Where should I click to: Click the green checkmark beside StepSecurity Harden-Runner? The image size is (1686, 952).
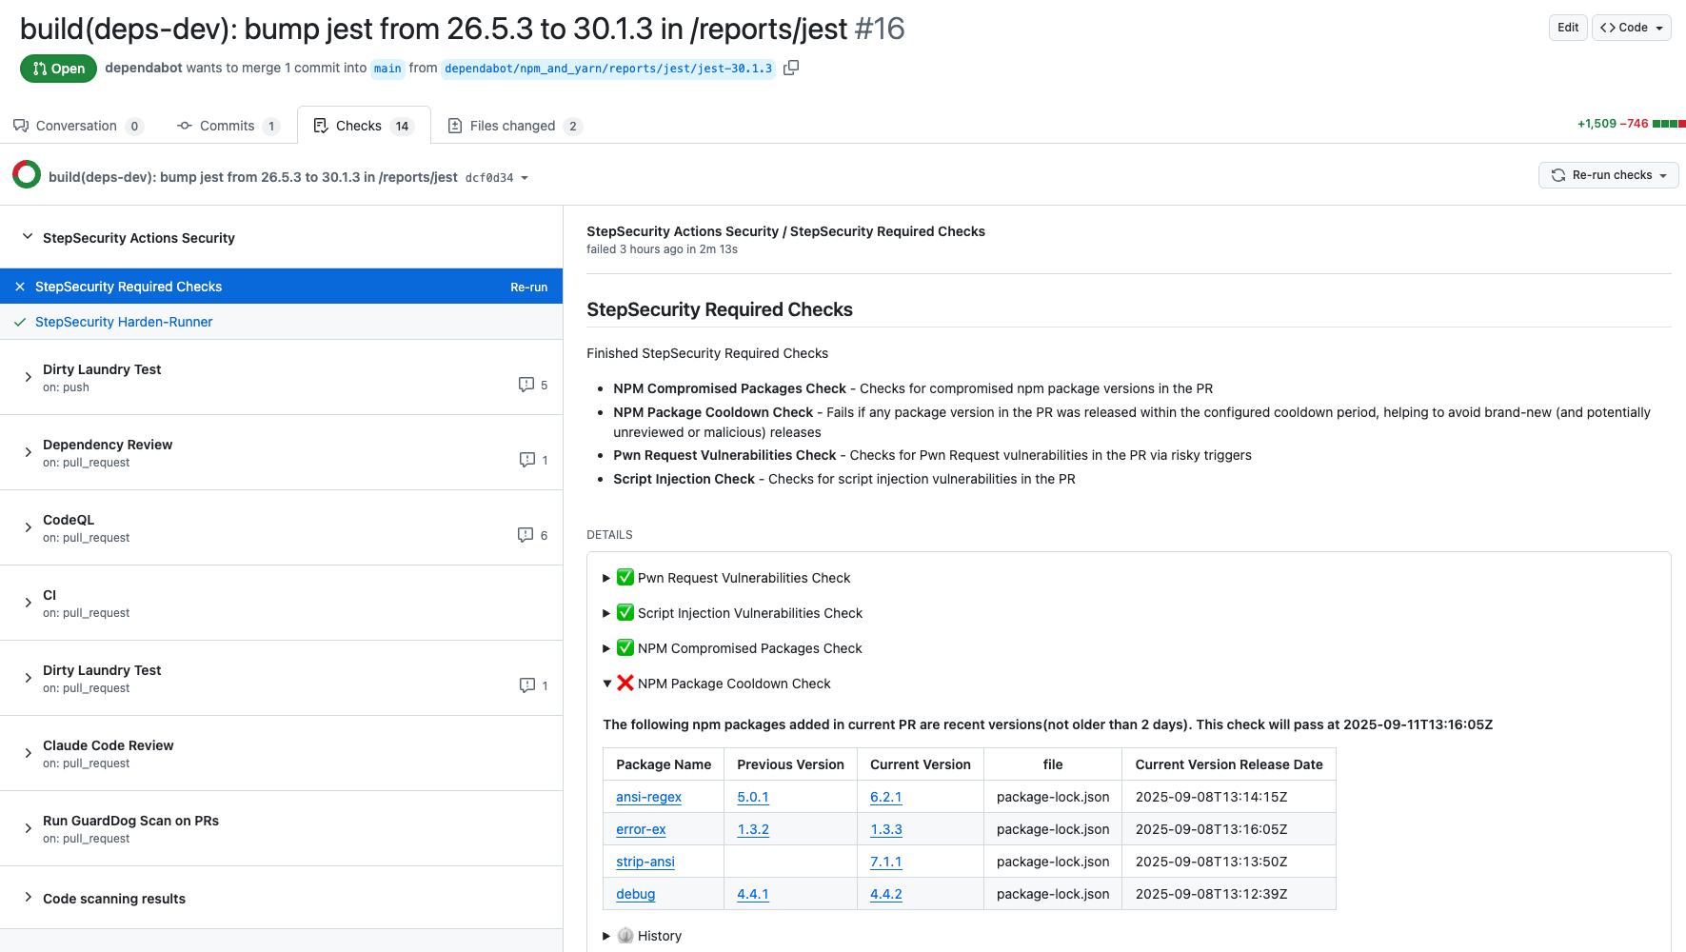pos(19,322)
